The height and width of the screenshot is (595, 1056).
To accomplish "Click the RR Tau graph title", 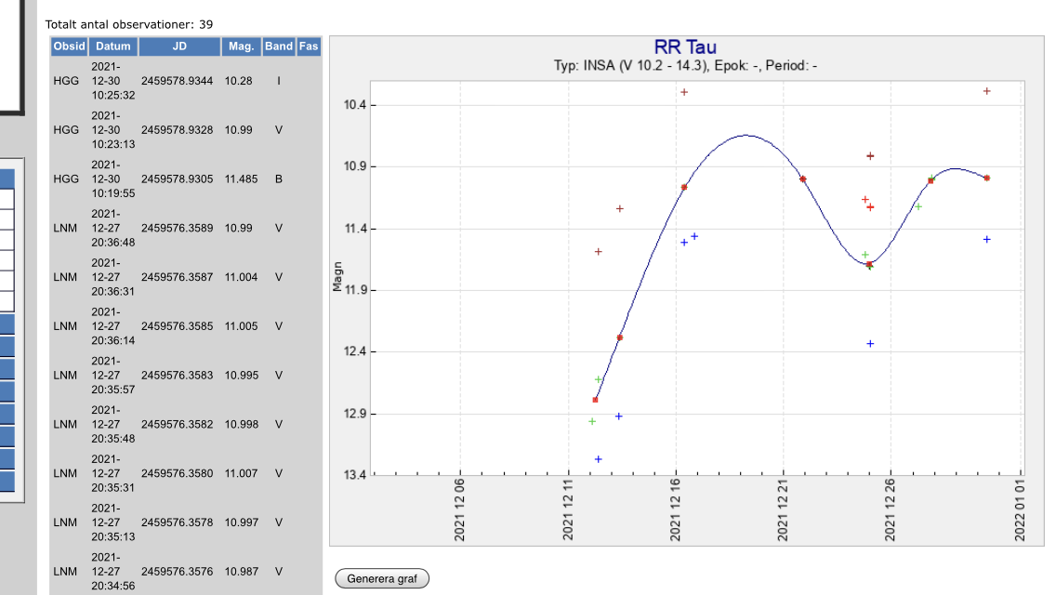I will pos(685,47).
